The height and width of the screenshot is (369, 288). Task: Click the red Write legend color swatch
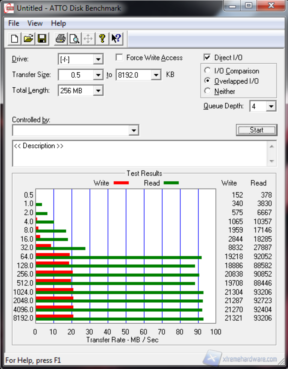[121, 183]
